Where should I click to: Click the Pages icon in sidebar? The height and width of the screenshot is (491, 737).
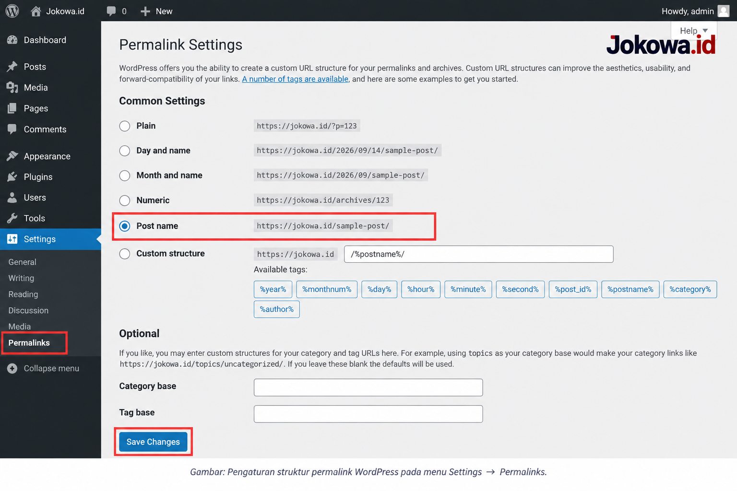point(12,108)
